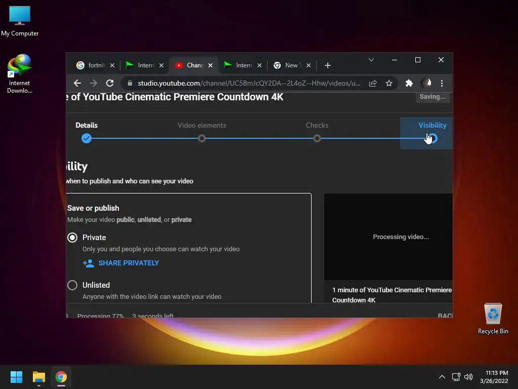
Task: Close the first Internet Download tab
Action: point(161,65)
